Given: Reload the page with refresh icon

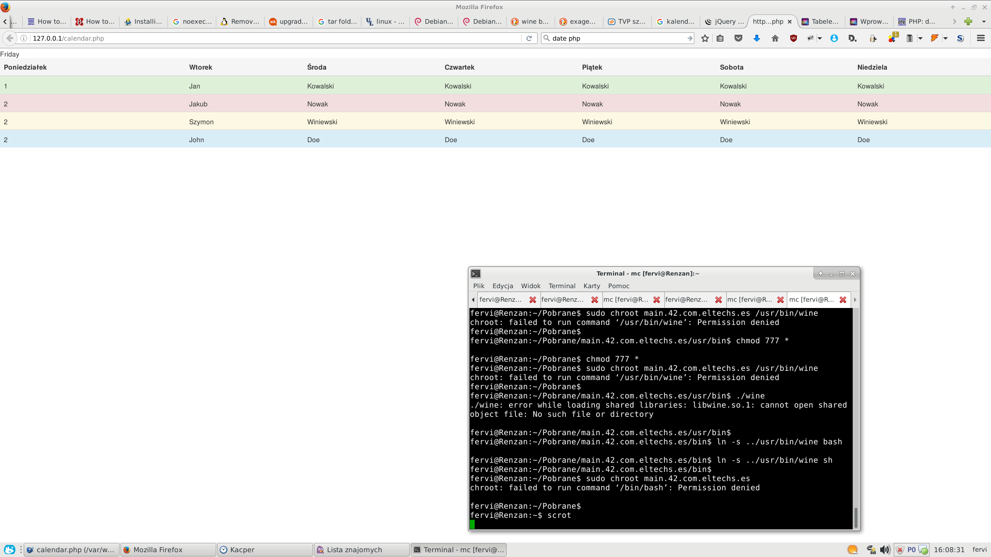Looking at the screenshot, I should click(529, 38).
